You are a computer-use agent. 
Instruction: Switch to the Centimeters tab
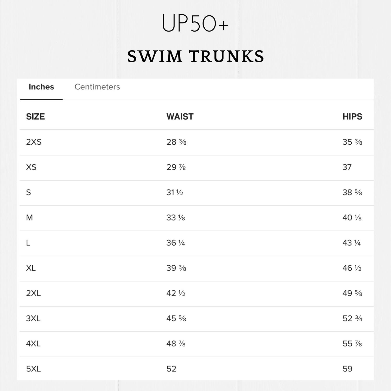pyautogui.click(x=97, y=87)
